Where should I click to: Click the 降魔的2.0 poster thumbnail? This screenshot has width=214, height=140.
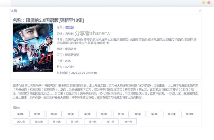point(33,48)
